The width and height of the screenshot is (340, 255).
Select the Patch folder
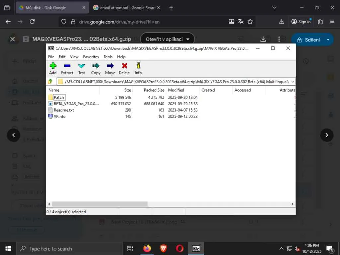(59, 97)
